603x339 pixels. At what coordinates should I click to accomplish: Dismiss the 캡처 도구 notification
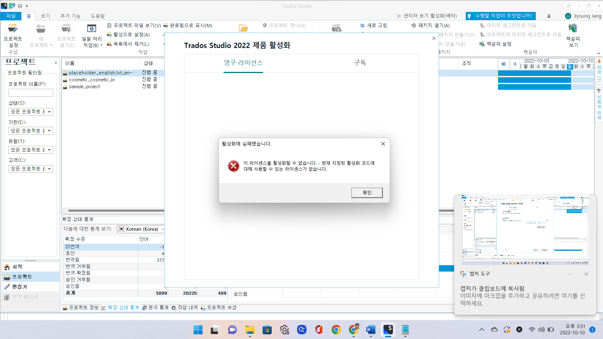[586, 274]
